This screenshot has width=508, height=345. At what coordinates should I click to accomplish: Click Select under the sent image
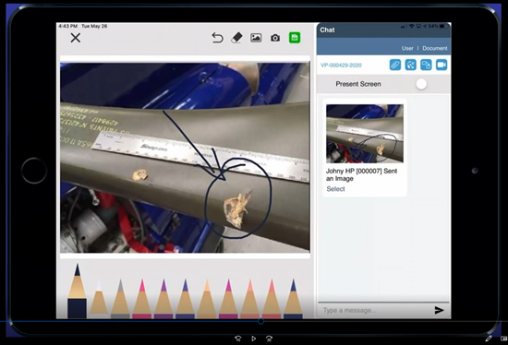335,189
